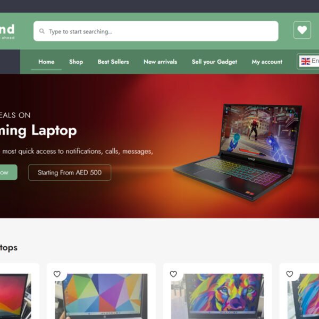Open the geometric wallpaper laptop product image

point(101,296)
